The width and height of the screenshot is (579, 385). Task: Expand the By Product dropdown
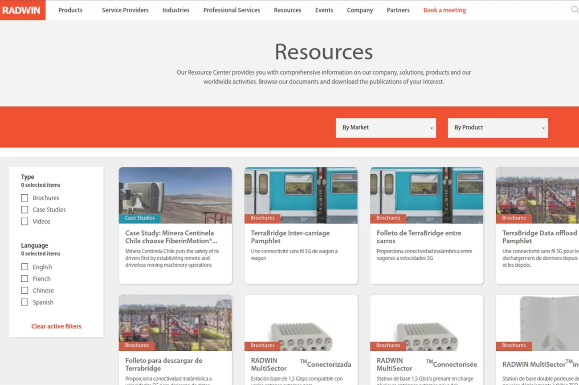tap(498, 128)
